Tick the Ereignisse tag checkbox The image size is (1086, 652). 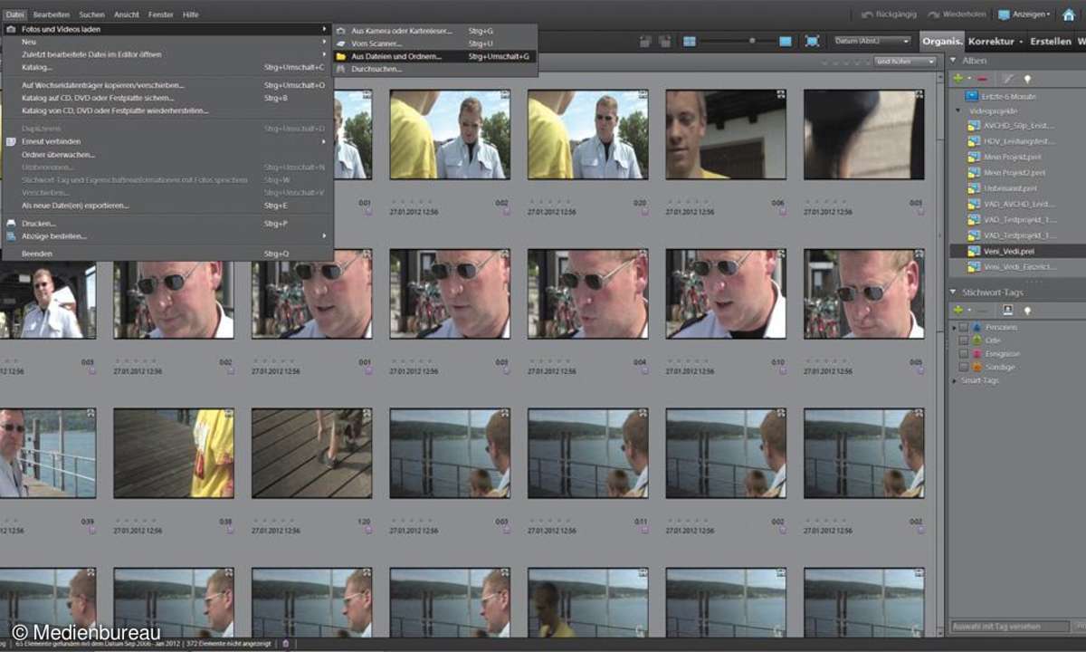tap(964, 354)
